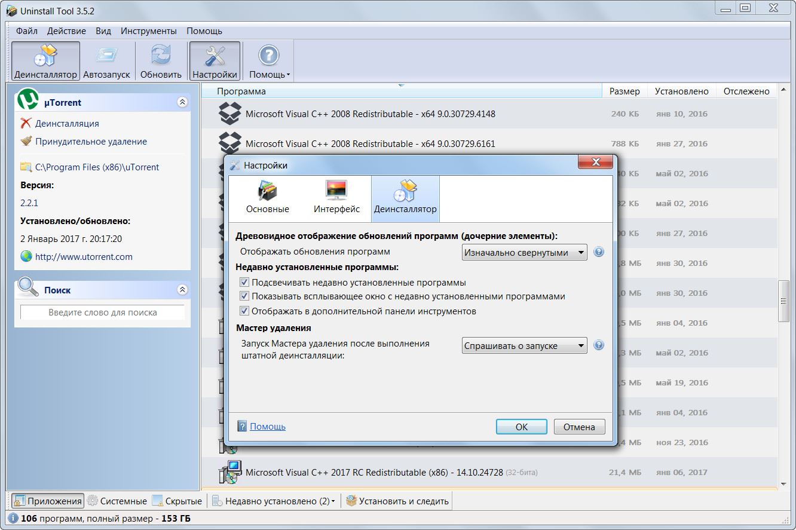Click the янв 06, 2017 install date cell
This screenshot has width=796, height=530.
pyautogui.click(x=681, y=473)
